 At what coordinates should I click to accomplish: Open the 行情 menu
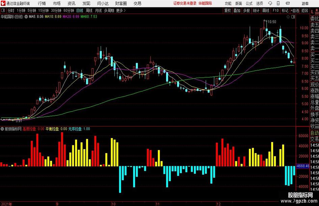tap(42, 3)
